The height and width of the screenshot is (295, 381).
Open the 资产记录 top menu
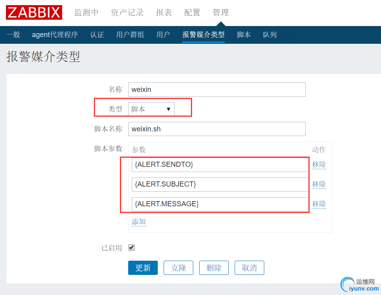coord(127,13)
